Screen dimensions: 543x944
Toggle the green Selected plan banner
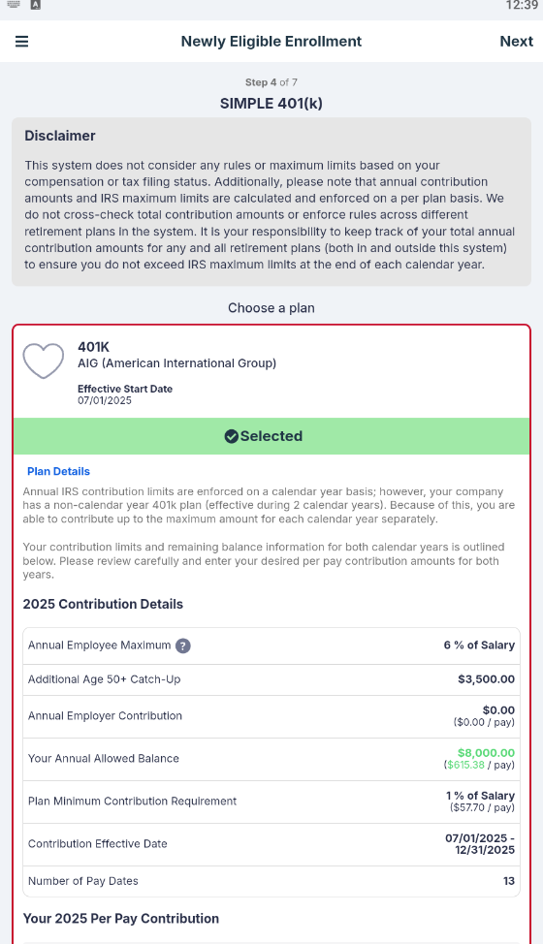point(271,436)
